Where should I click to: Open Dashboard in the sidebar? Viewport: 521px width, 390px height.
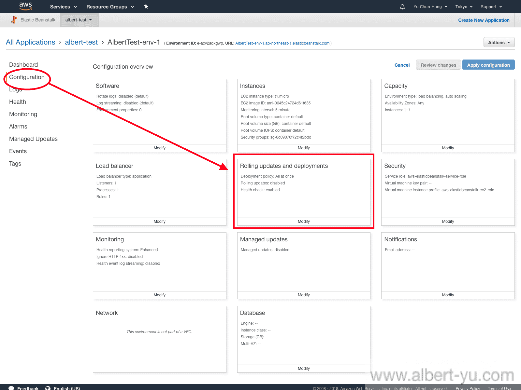tap(23, 65)
